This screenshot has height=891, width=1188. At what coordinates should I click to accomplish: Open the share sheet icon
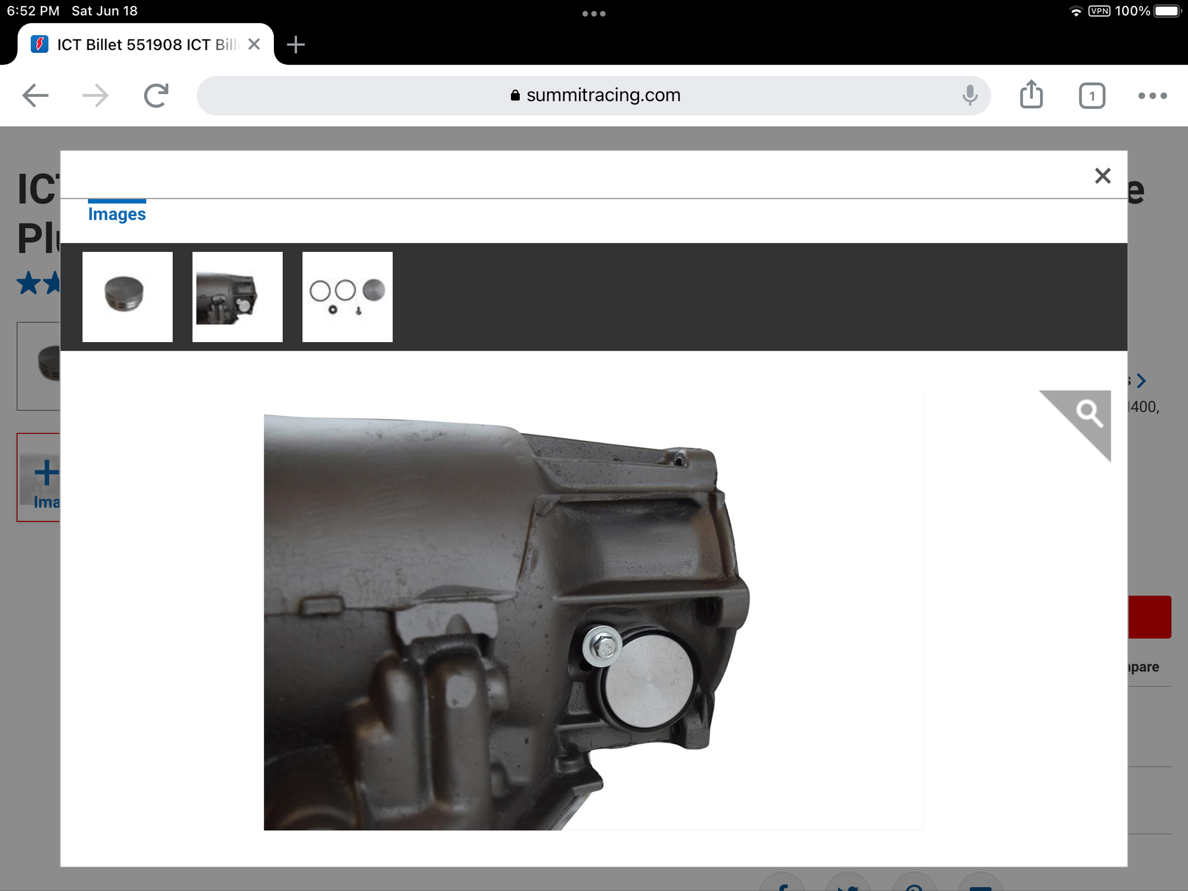point(1031,95)
